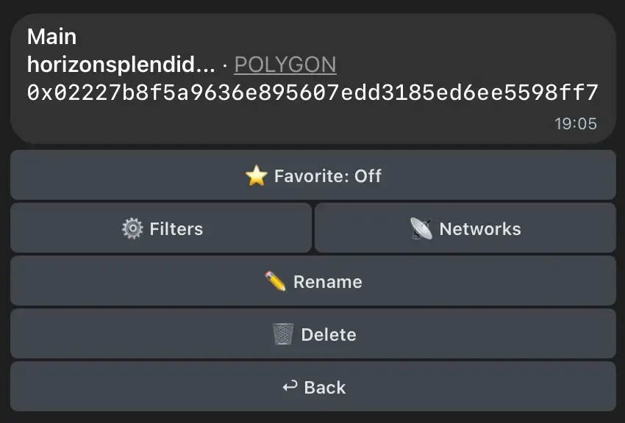This screenshot has width=625, height=423.
Task: Click the truncated horizonsplendid name
Action: [110, 65]
